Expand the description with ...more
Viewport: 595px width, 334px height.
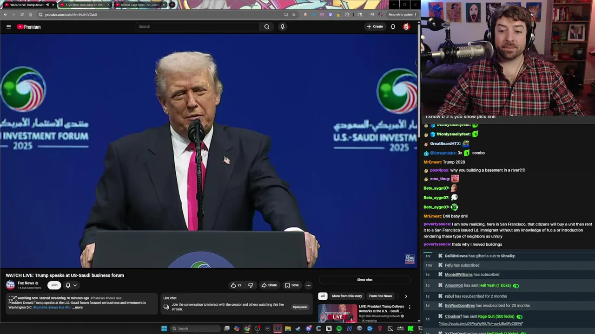[77, 308]
